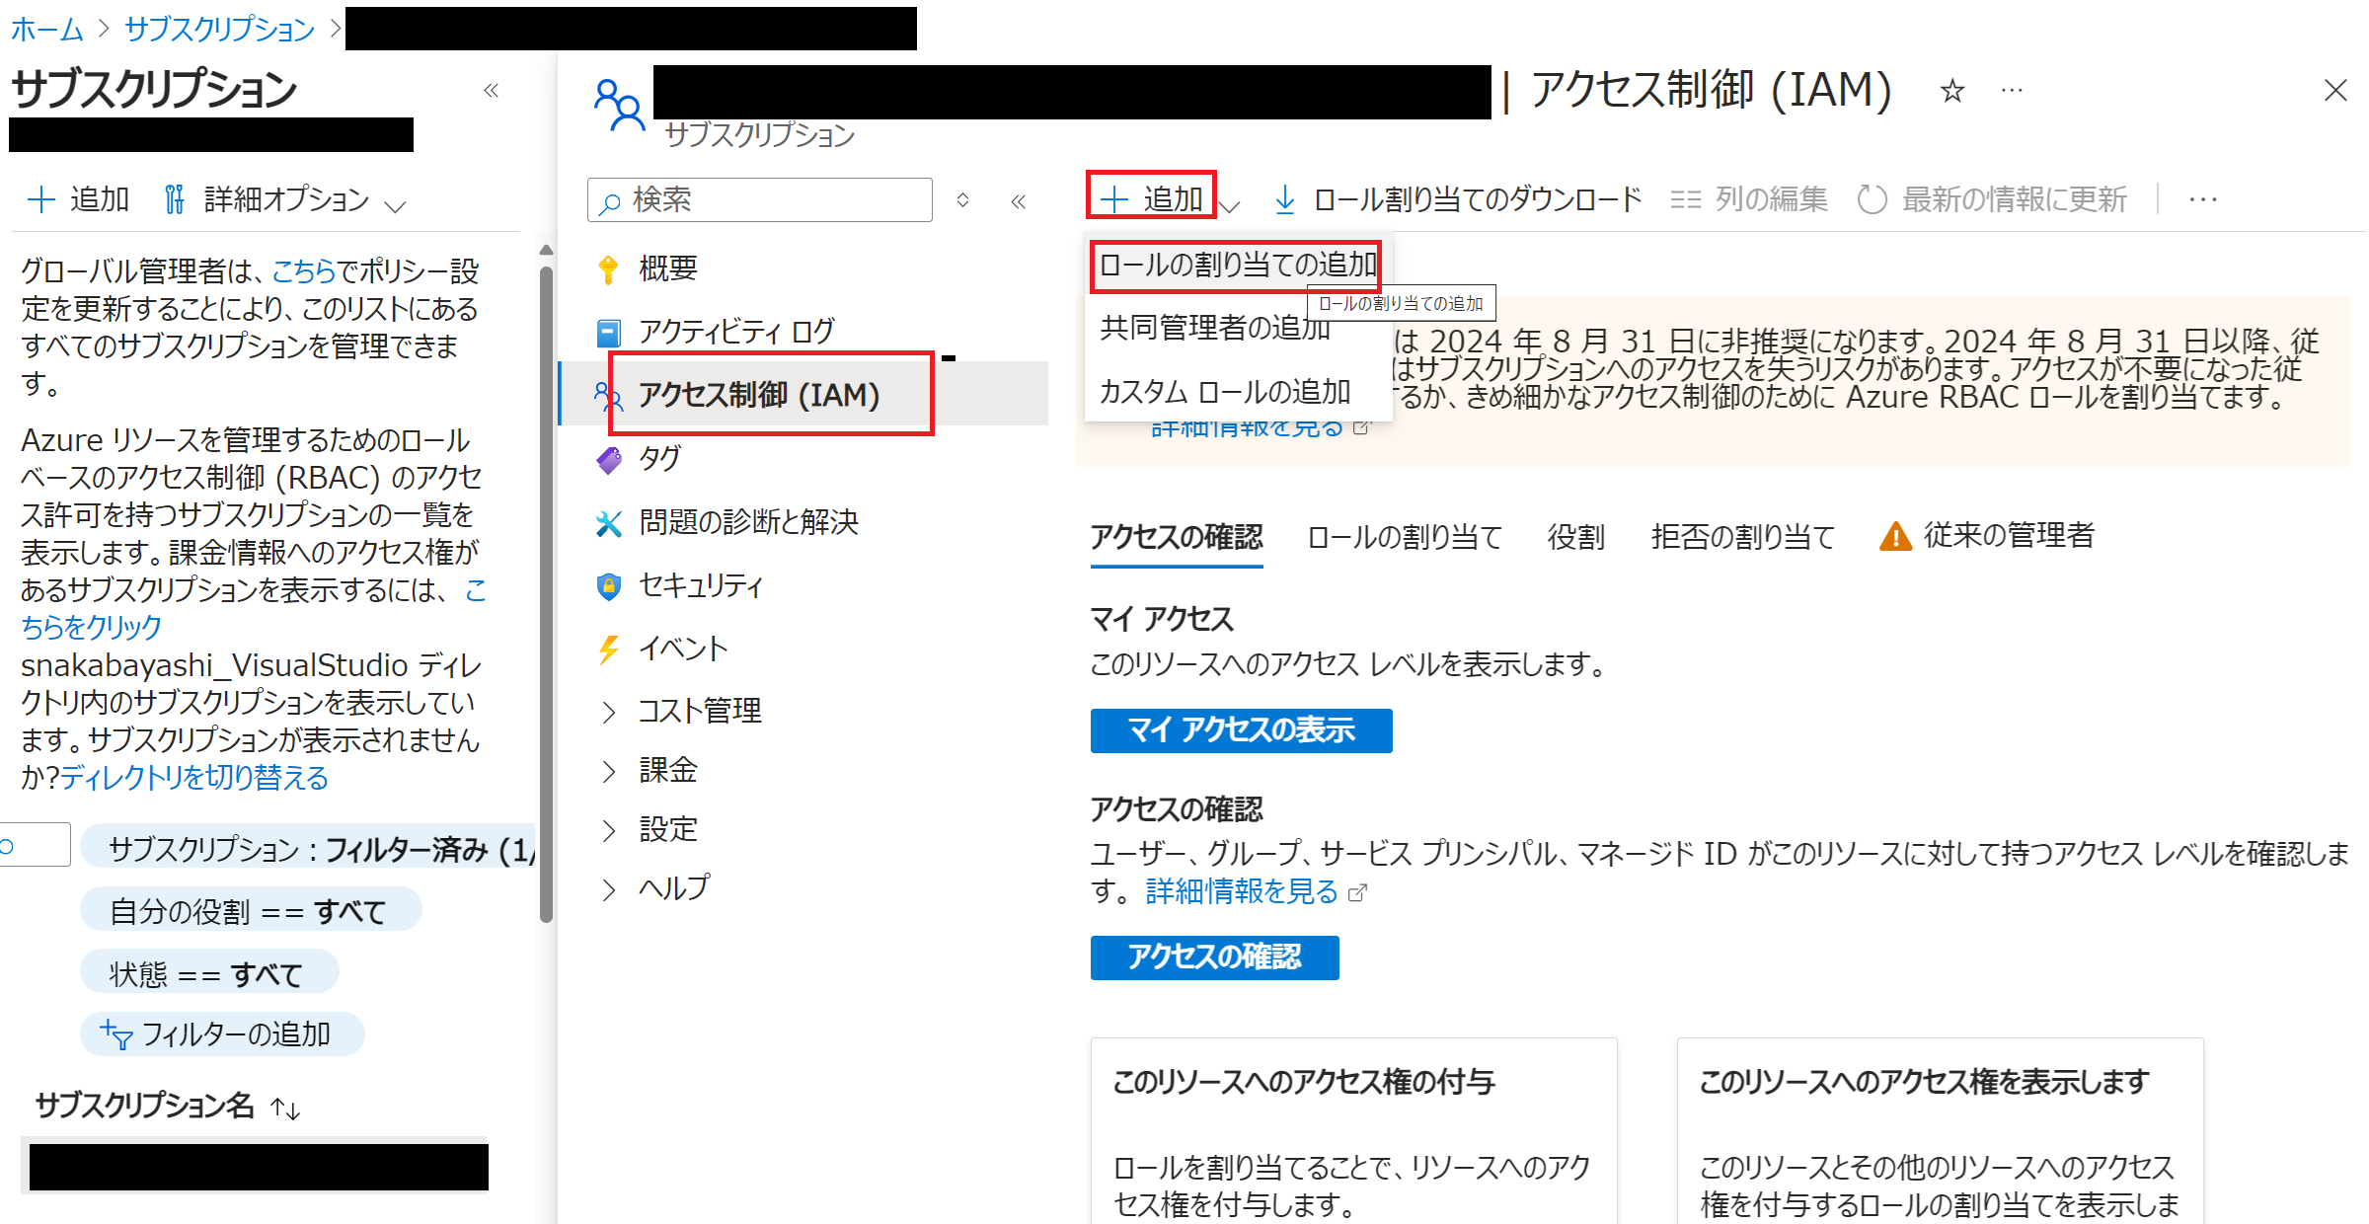Expand the 設定 menu group

pyautogui.click(x=667, y=829)
